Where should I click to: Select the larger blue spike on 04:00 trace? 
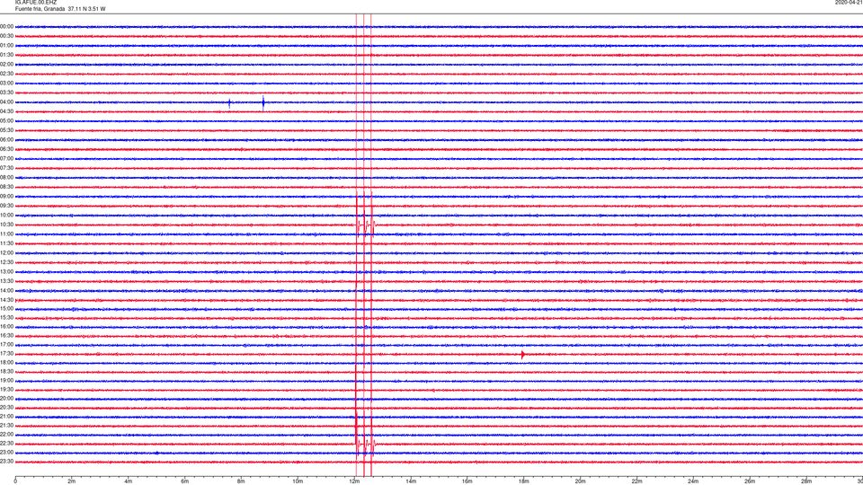pos(263,102)
